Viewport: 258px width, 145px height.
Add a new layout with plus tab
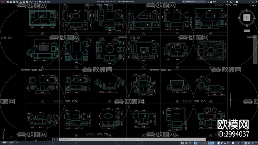click(x=17, y=142)
